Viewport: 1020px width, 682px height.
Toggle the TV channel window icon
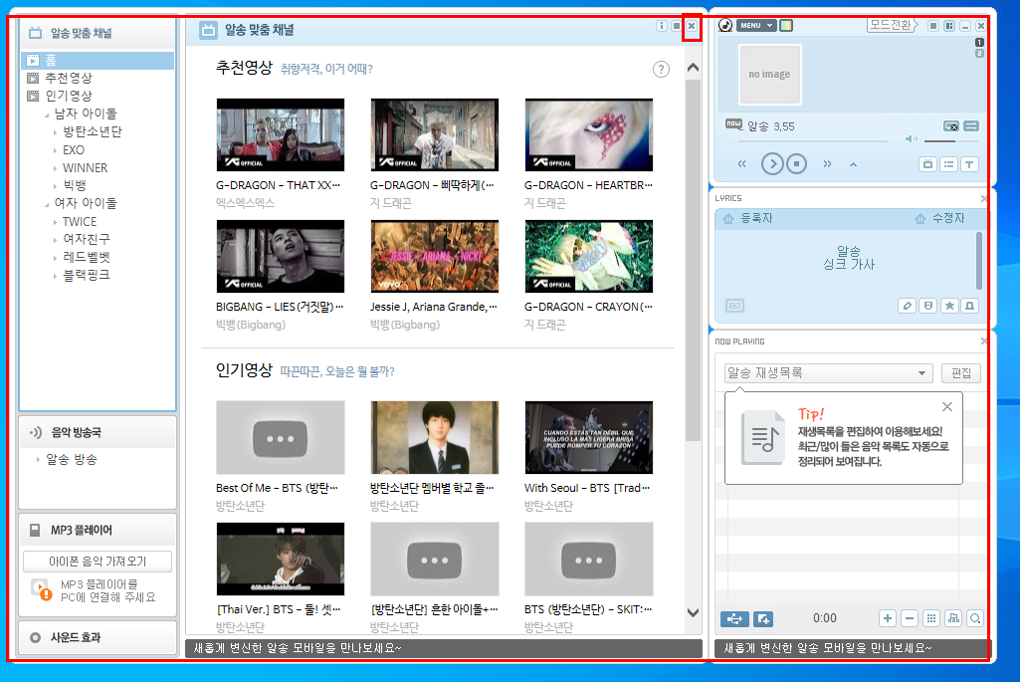pos(927,164)
